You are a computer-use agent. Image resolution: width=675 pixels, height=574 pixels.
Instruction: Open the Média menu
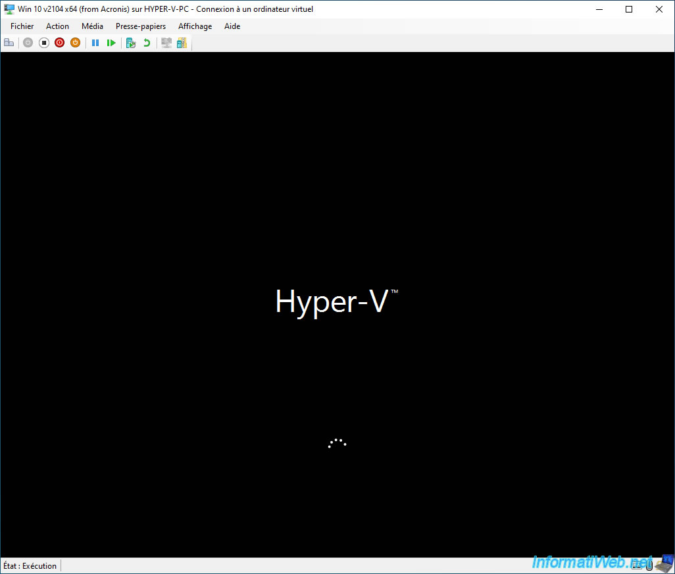92,26
